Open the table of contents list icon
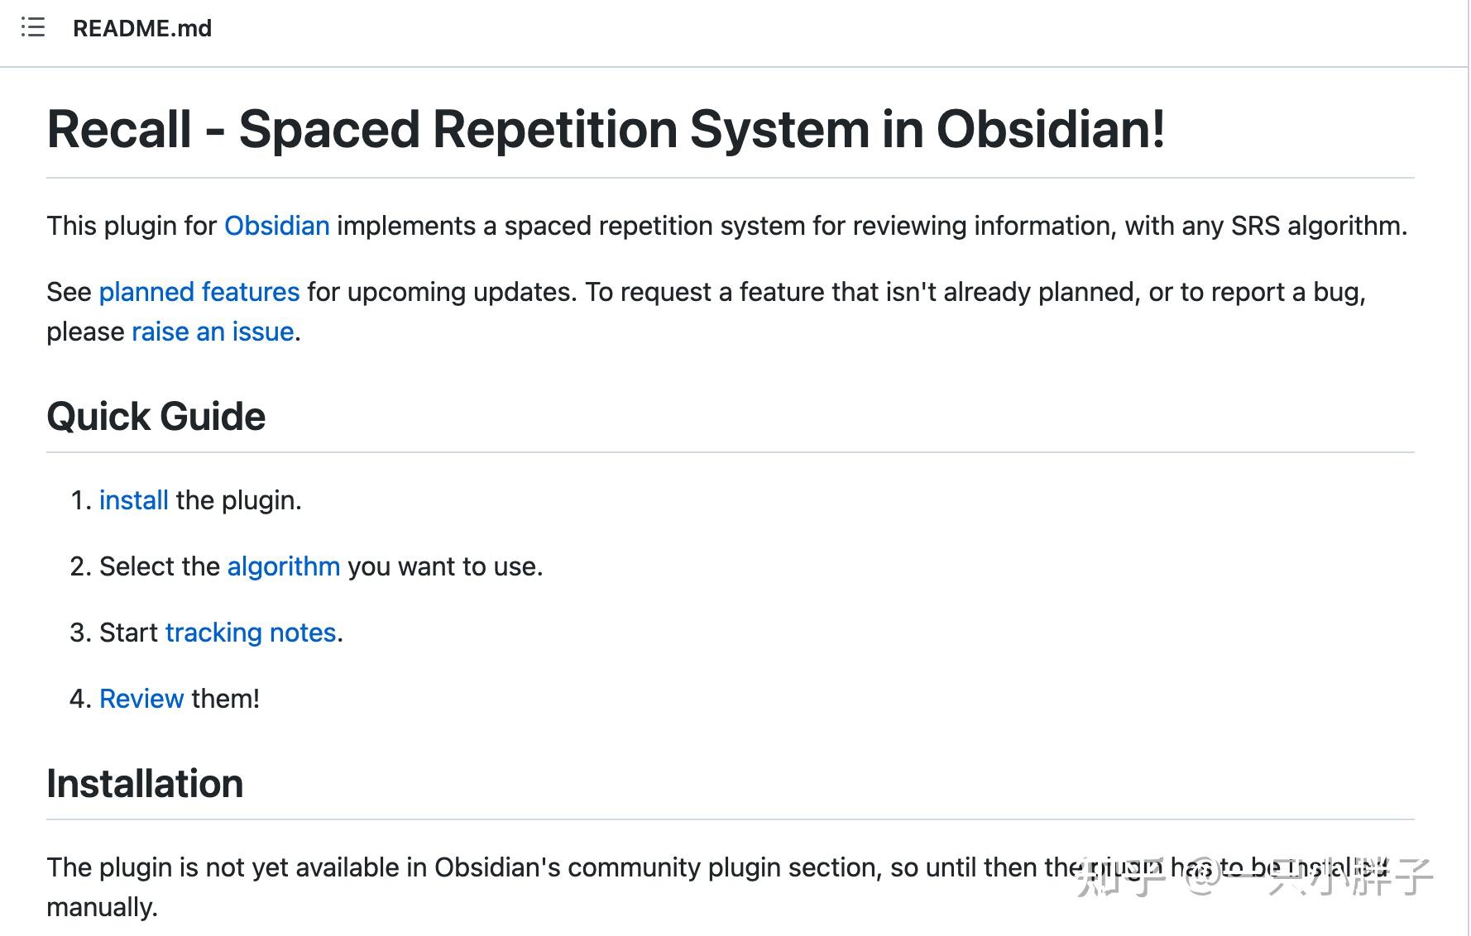Viewport: 1471px width, 936px height. coord(33,27)
